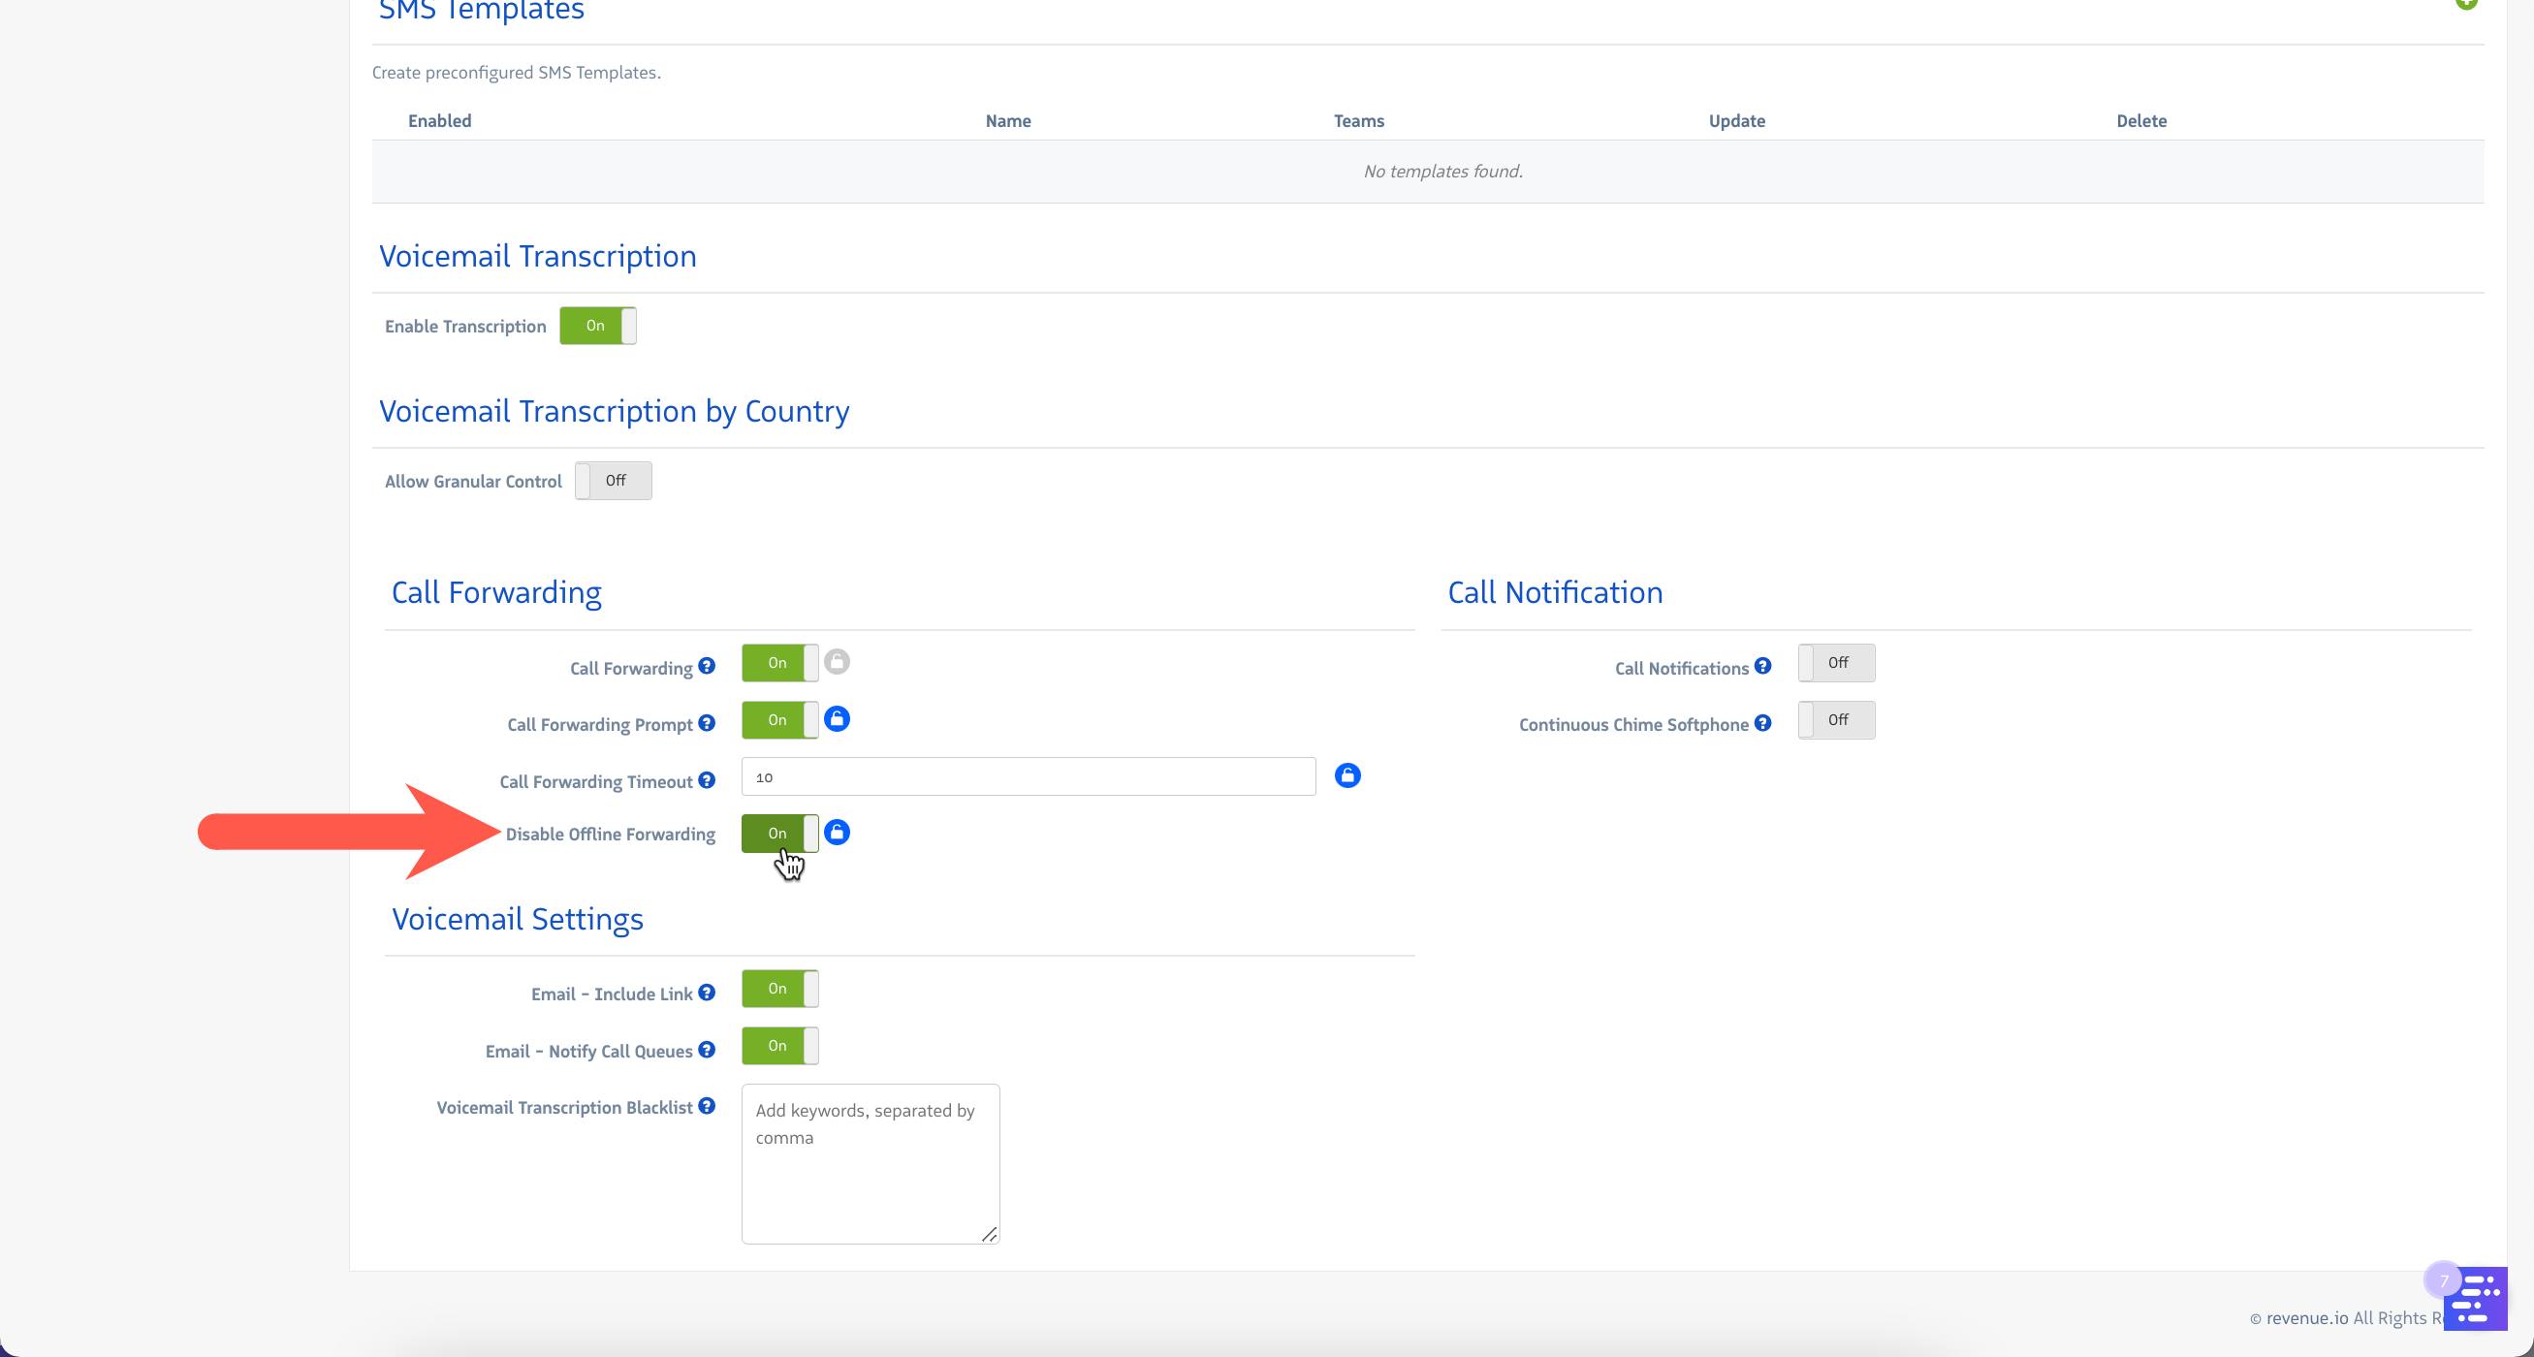
Task: Click the lock icon next to Disable Offline Forwarding
Action: pyautogui.click(x=837, y=833)
